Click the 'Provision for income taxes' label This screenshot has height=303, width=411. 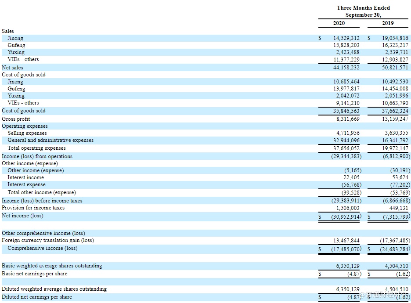coord(33,208)
